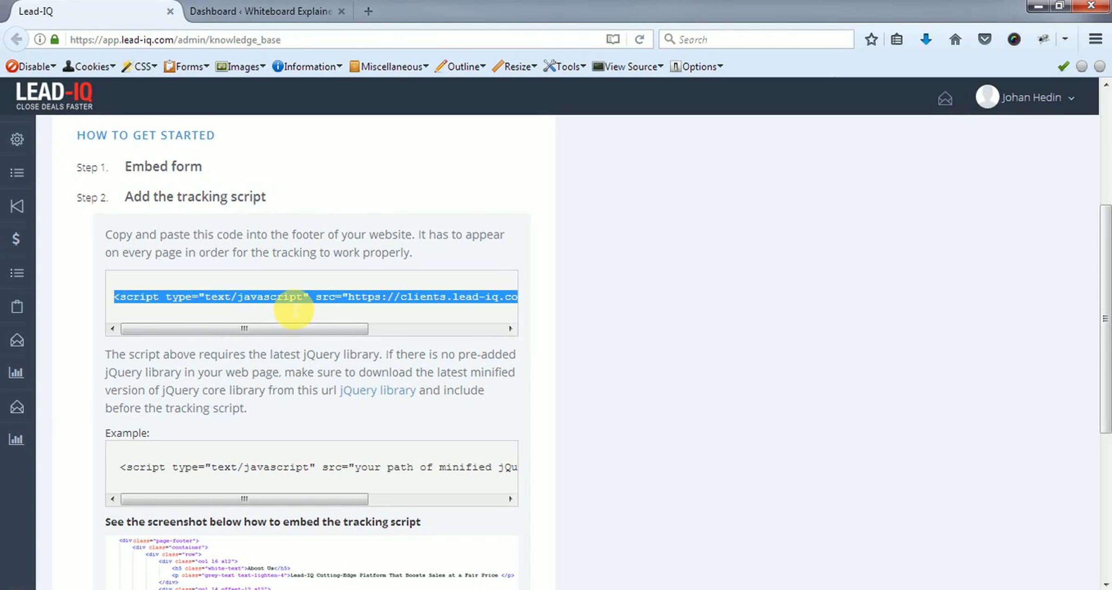Reload the current page

pyautogui.click(x=639, y=39)
